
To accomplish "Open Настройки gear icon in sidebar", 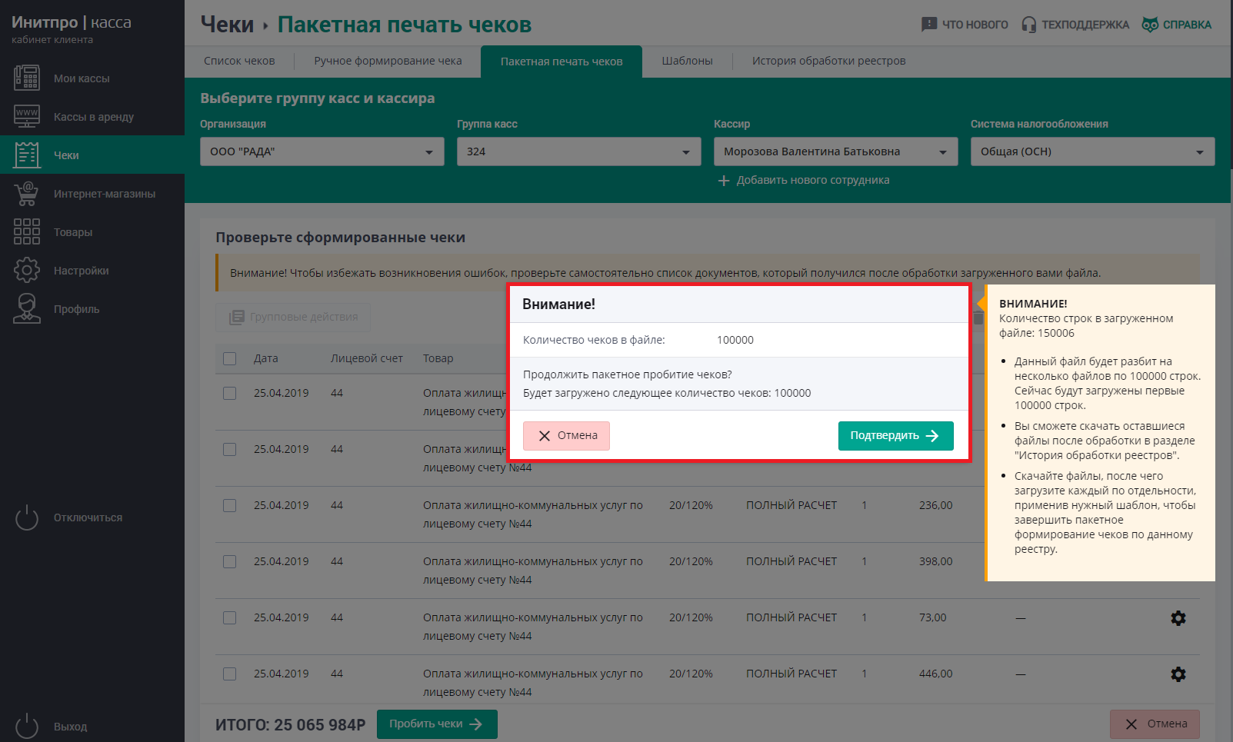I will point(27,271).
